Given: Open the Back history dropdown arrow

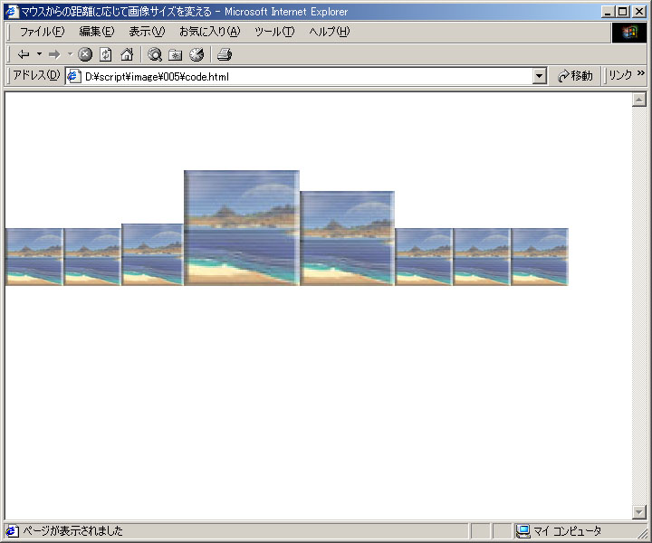Looking at the screenshot, I should pos(39,54).
